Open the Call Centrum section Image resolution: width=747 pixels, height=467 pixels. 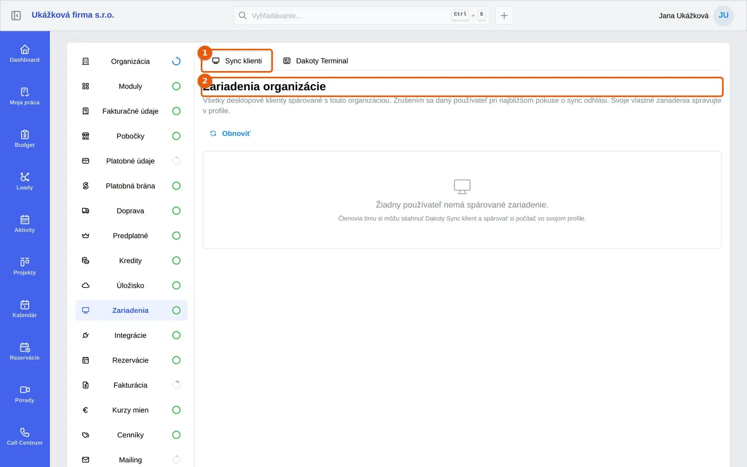pyautogui.click(x=25, y=436)
